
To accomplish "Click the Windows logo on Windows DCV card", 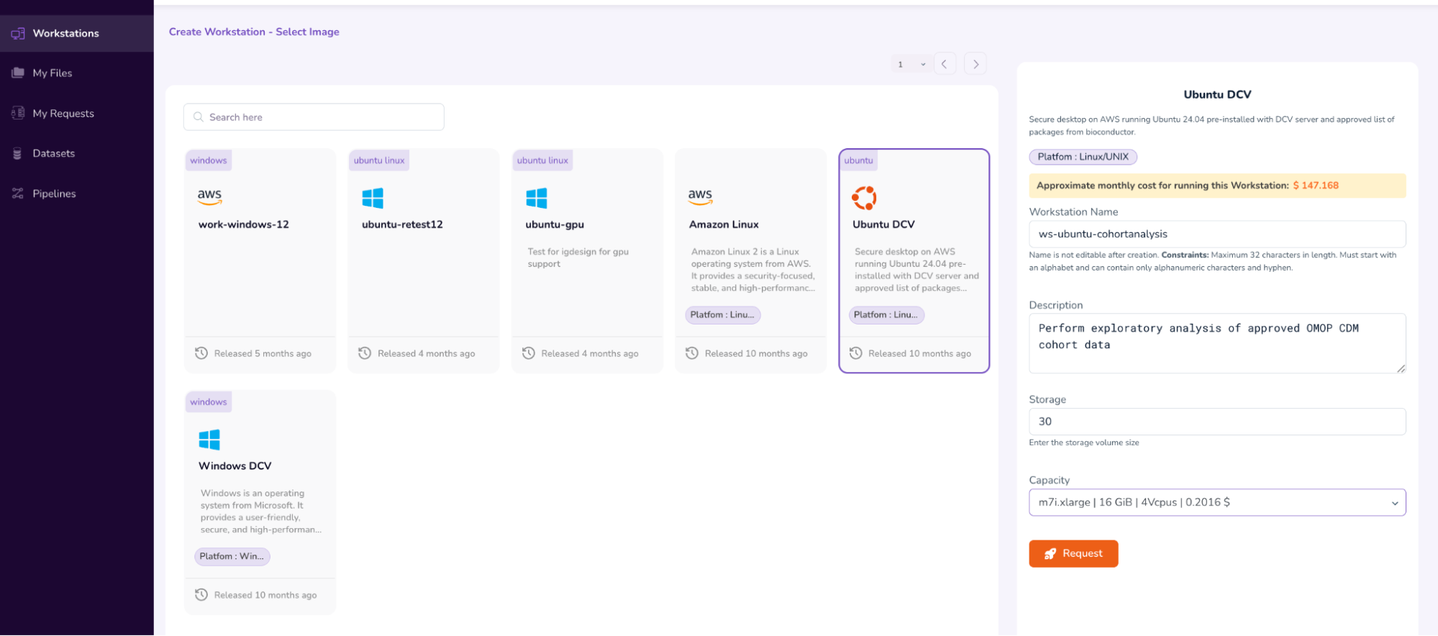I will pos(209,439).
